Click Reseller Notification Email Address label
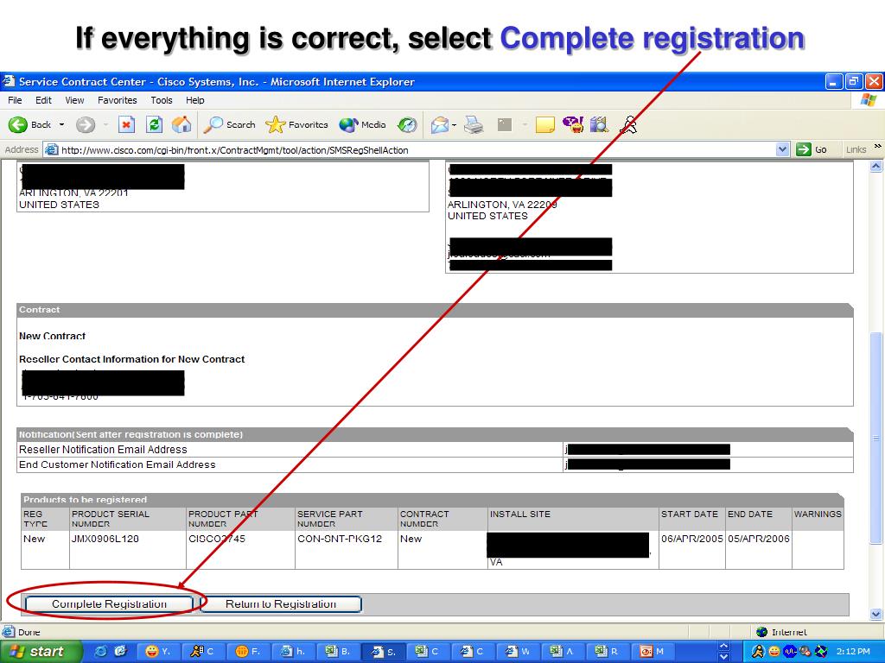 [104, 449]
